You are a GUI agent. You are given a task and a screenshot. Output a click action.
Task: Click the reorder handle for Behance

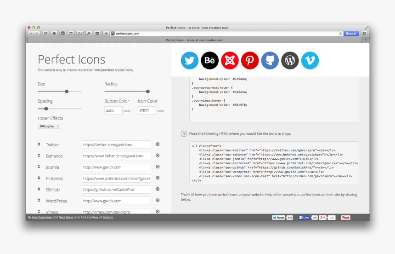tap(39, 156)
